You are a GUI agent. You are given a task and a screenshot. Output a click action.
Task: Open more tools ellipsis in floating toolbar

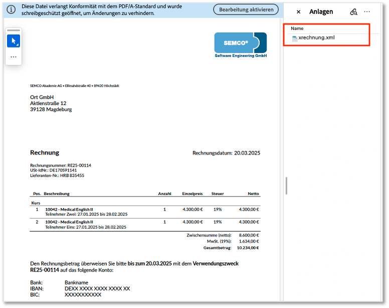14,57
